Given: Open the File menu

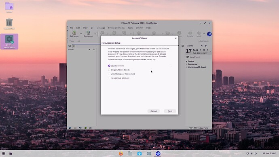Looking at the screenshot, I should 72,28.
